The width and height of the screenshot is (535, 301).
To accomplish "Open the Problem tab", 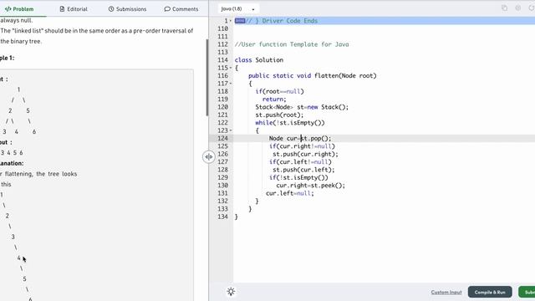I will click(x=19, y=9).
